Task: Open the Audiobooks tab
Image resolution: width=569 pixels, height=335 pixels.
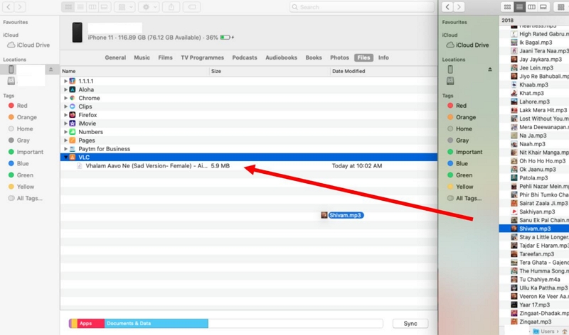Action: (281, 57)
